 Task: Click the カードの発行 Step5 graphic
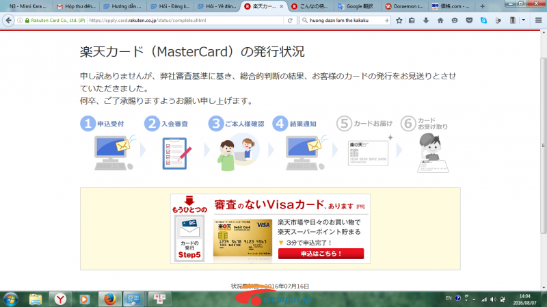pos(189,238)
